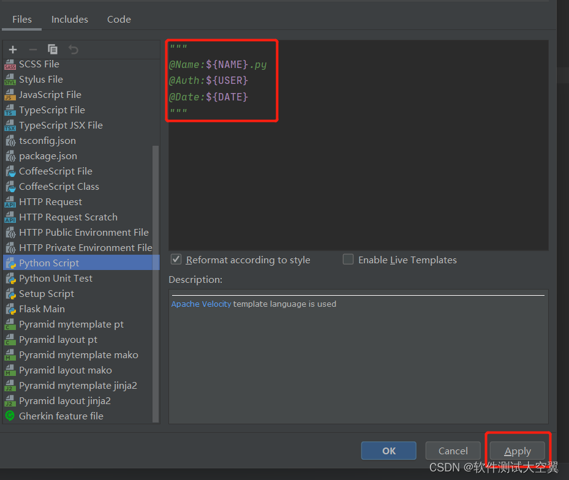Select the Setup Script icon
Screen dimensions: 569x480
coord(11,293)
